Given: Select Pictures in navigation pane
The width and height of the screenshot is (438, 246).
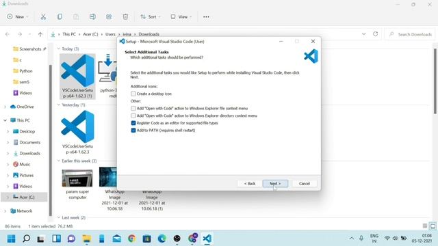Looking at the screenshot, I should (x=23, y=175).
